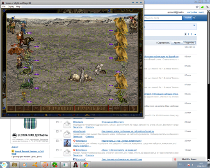Image resolution: width=210 pixels, height=168 pixels.
Task: Open the Сортировать dropdown
Action: 163,43
